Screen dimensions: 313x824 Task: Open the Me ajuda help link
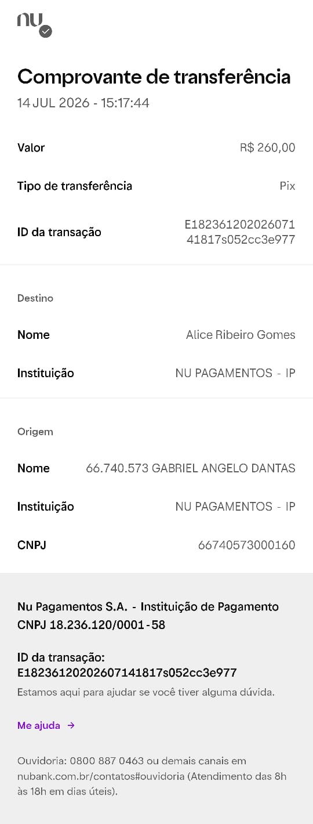[x=39, y=725]
